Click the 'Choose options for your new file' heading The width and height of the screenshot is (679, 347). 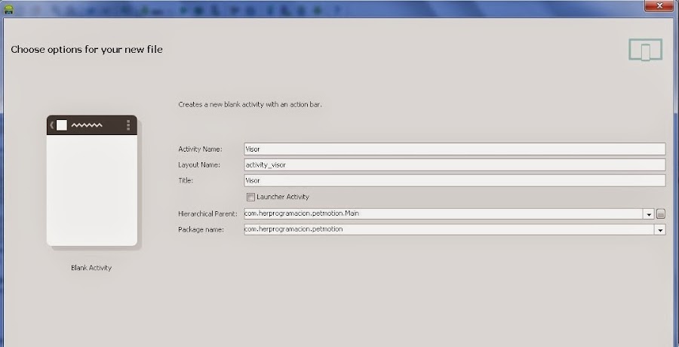87,49
